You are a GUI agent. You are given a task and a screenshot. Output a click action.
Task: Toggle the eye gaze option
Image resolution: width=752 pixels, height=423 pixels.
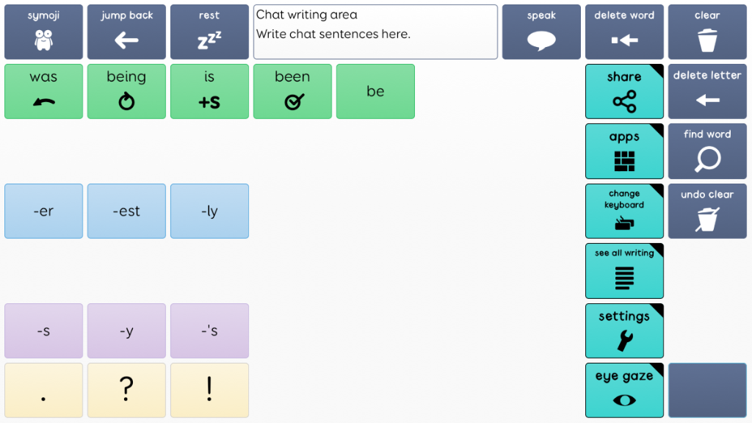click(x=624, y=390)
